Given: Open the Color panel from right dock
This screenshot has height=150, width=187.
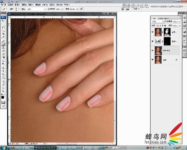Looking at the screenshot, I should click(184, 32).
